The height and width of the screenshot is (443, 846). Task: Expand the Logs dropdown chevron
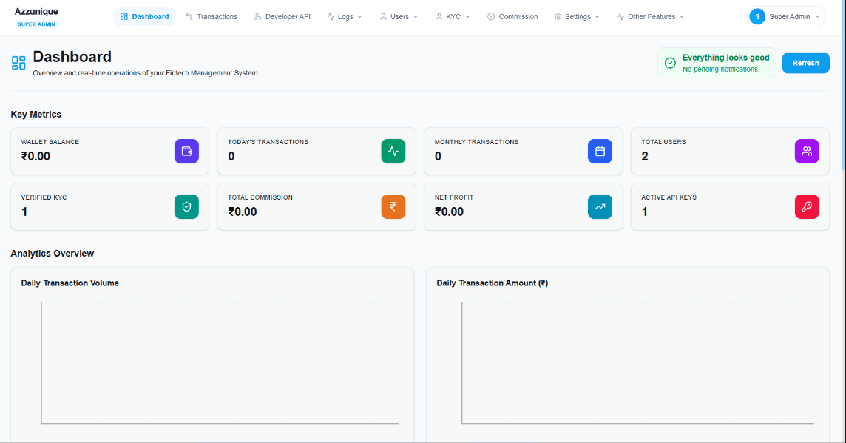(x=360, y=17)
